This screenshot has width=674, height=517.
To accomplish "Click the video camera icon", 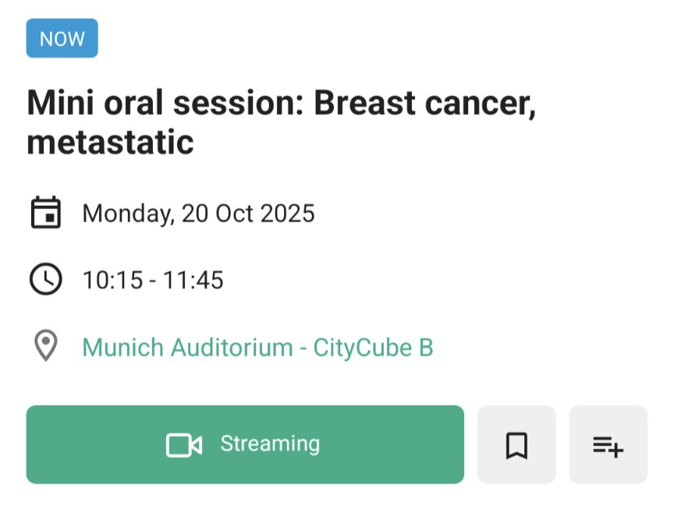I will pos(184,444).
